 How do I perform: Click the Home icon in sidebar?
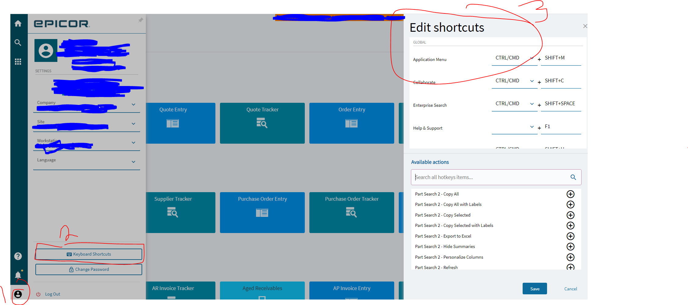(18, 23)
